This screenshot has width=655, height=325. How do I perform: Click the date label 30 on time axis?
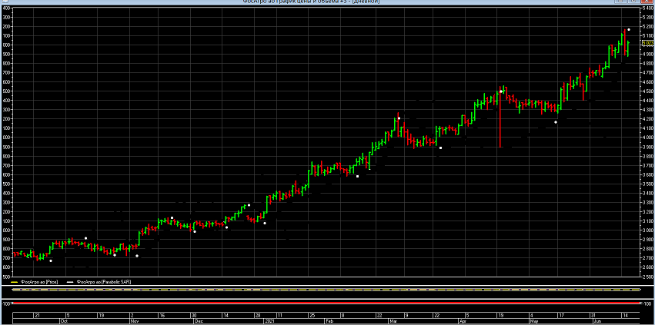(193, 315)
